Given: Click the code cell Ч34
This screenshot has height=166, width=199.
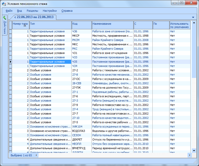Looking at the screenshot, I should coord(82,66).
